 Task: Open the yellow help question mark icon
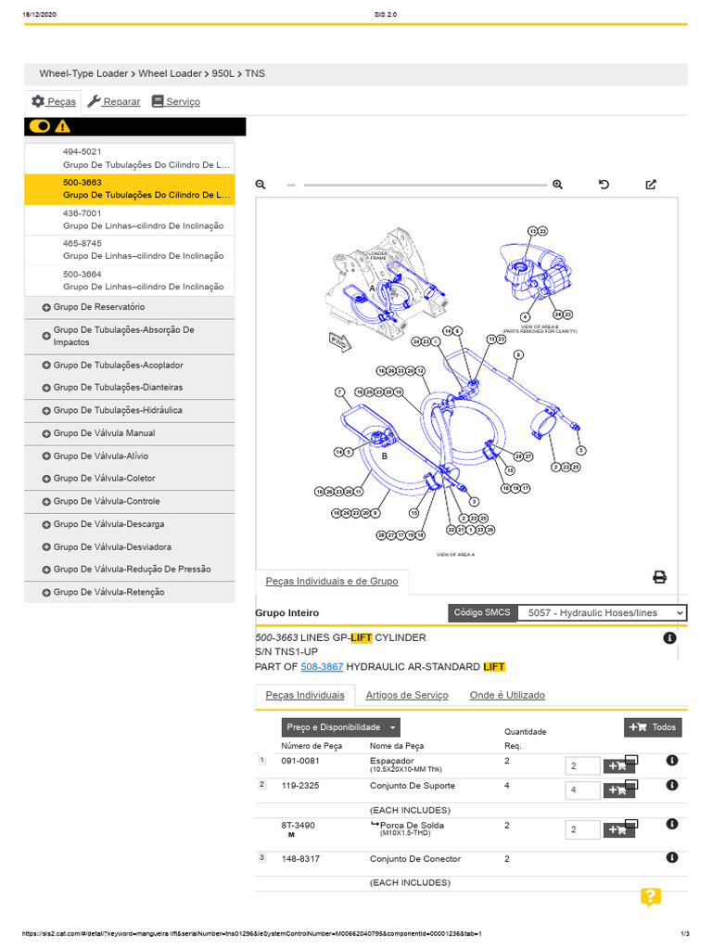pyautogui.click(x=650, y=897)
